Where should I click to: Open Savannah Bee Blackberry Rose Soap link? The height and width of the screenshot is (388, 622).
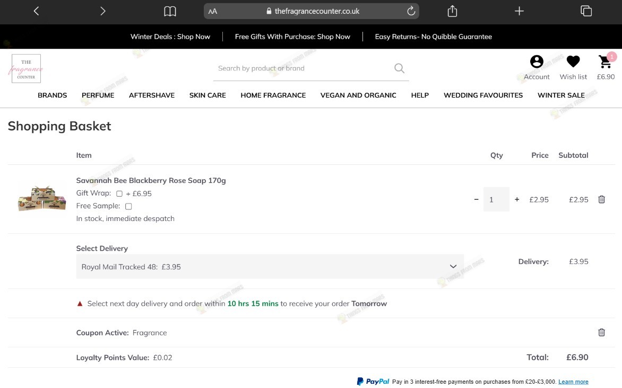pos(151,180)
